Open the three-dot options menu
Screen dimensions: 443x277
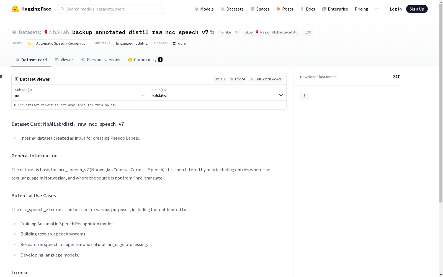click(304, 95)
